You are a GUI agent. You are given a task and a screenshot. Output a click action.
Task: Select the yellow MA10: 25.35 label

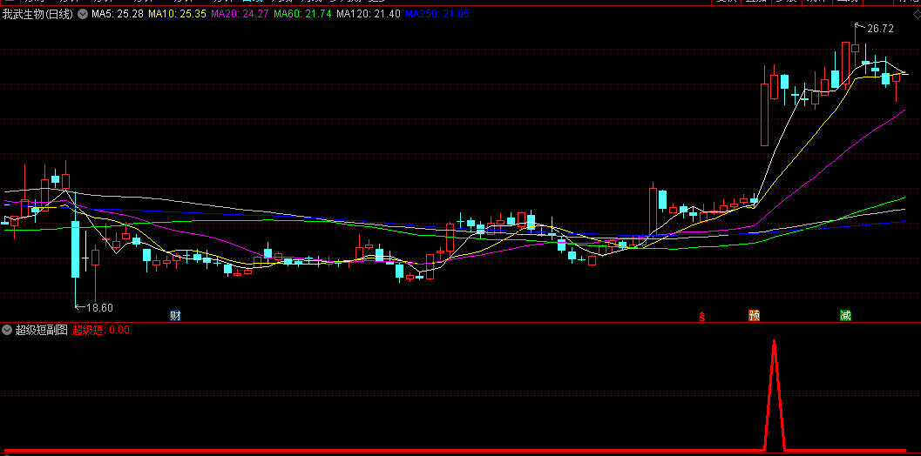[x=177, y=14]
